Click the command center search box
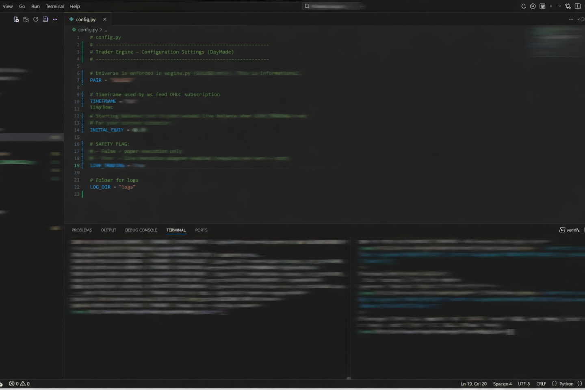 click(334, 6)
